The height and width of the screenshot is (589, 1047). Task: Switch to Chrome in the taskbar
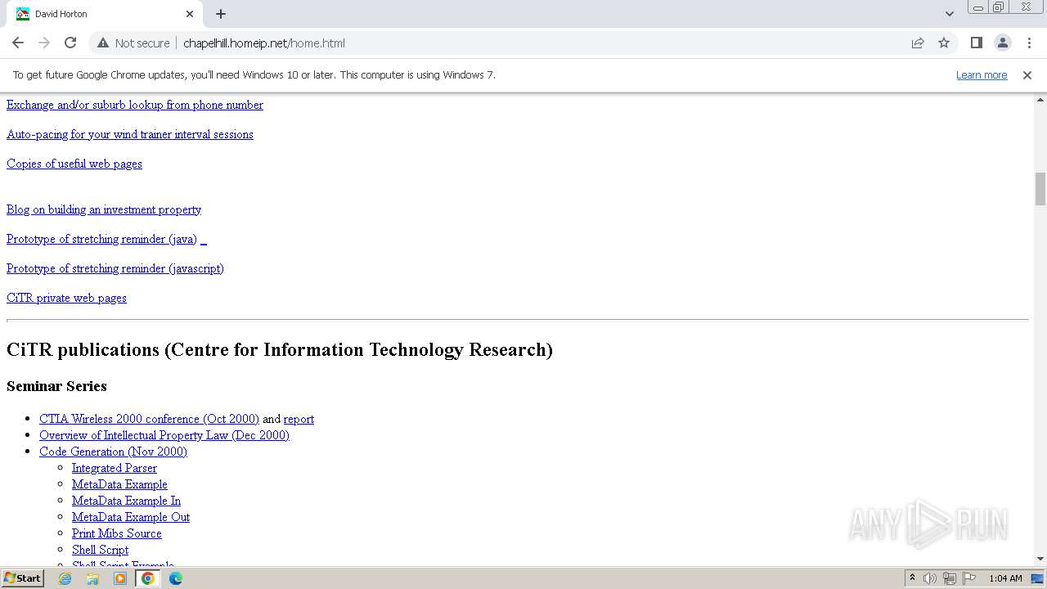(x=148, y=578)
